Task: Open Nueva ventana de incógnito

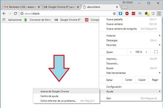Action: [131, 29]
